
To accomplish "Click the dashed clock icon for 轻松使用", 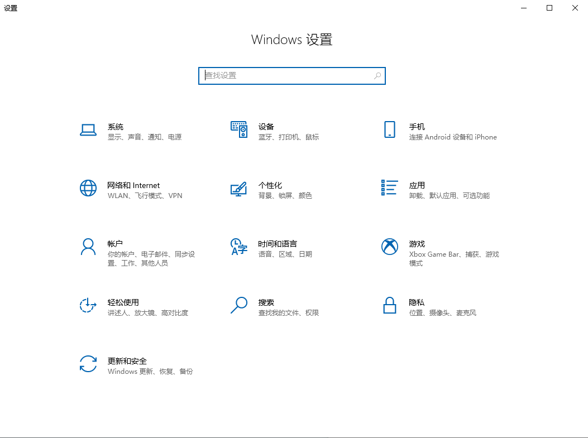I will tap(88, 305).
